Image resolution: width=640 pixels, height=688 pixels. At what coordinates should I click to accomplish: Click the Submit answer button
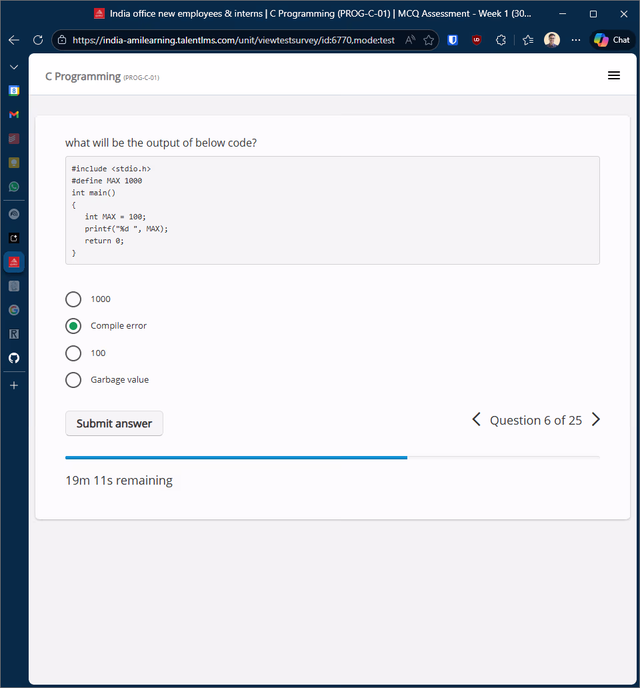click(114, 423)
